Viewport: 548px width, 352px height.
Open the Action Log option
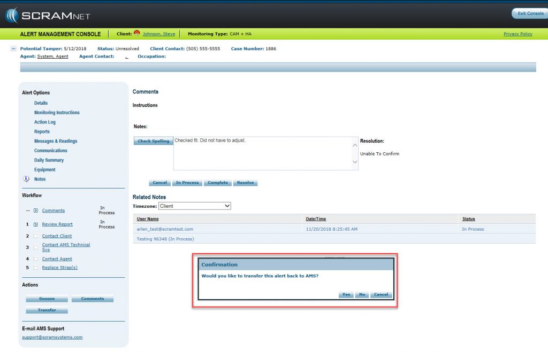pos(45,122)
